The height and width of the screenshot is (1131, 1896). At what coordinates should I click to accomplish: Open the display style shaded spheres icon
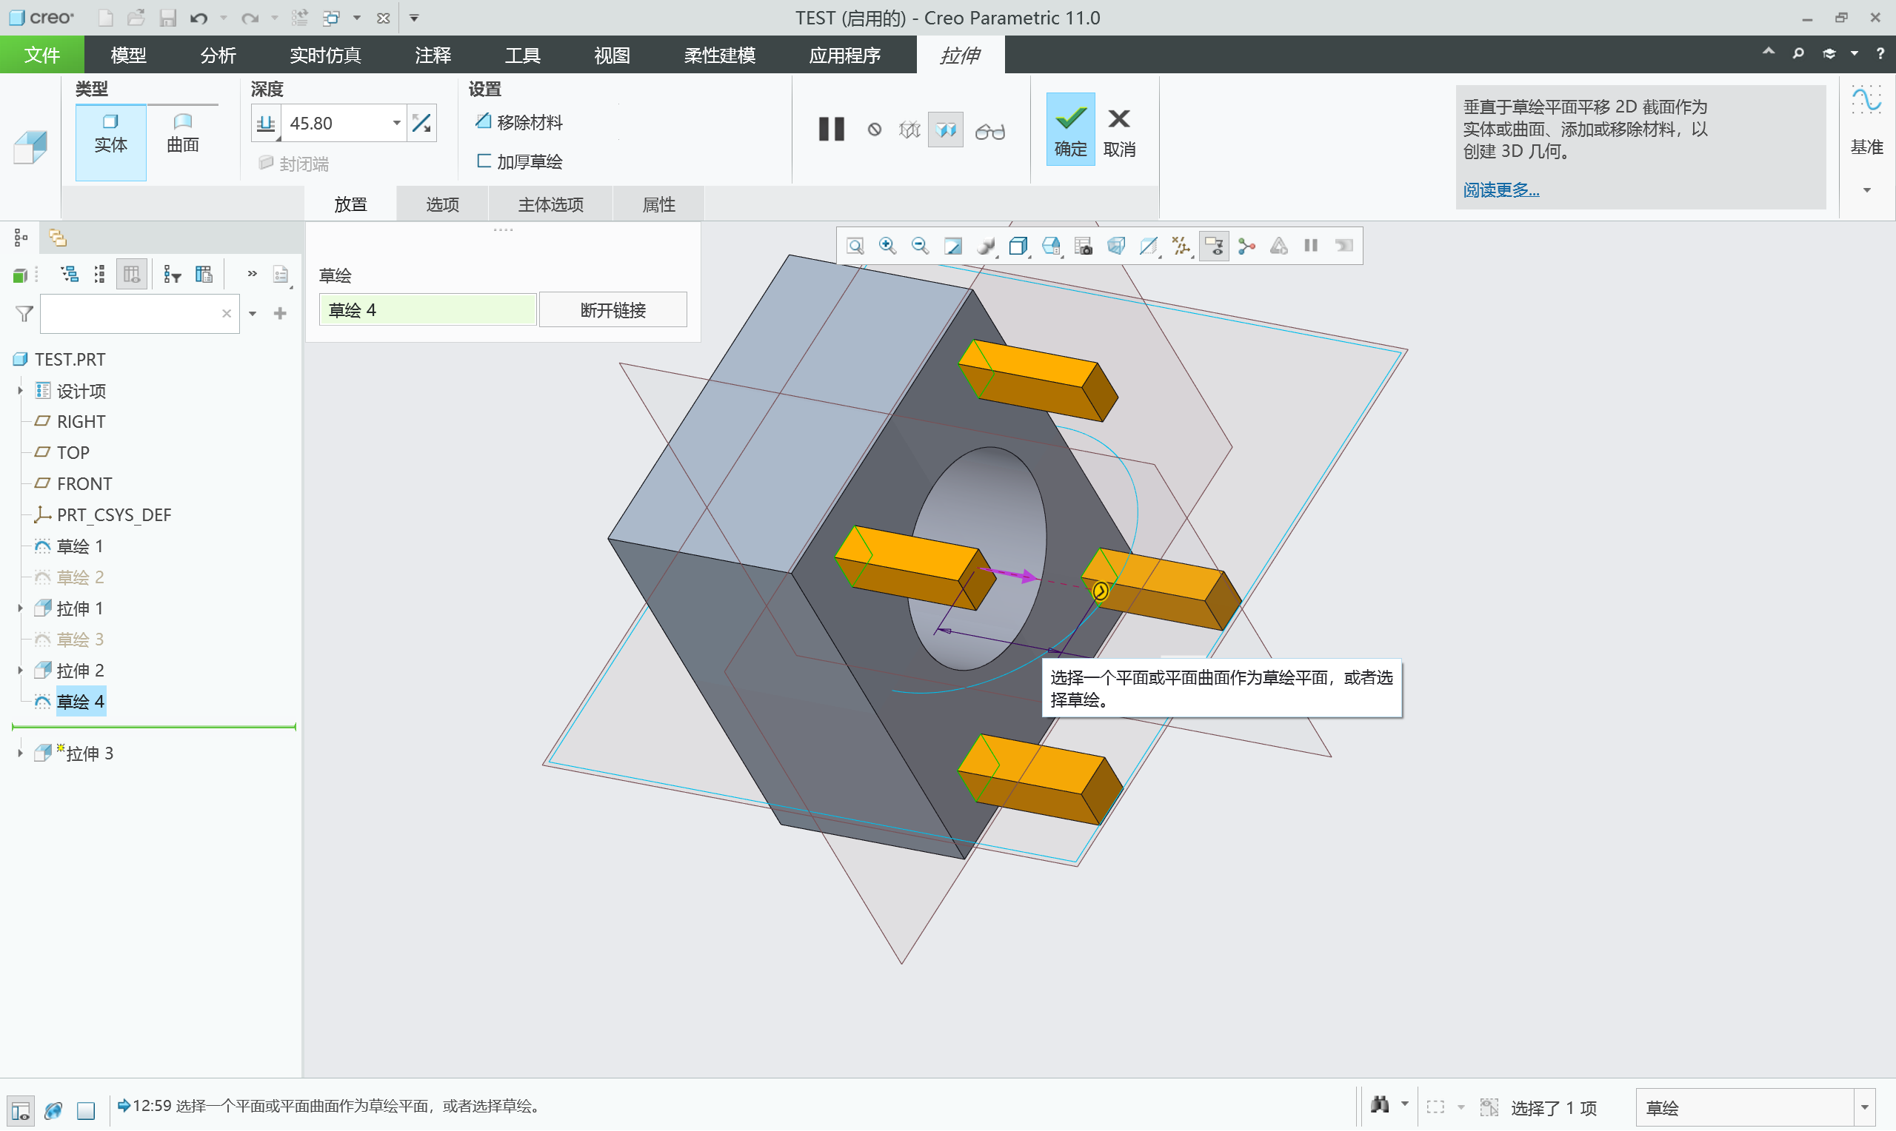(x=986, y=246)
